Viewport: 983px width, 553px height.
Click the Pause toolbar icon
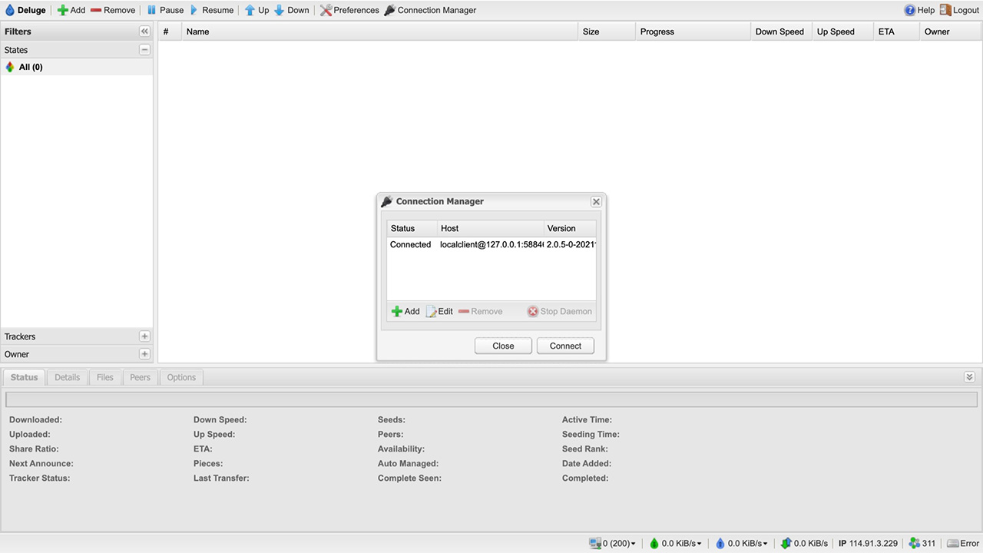tap(152, 10)
